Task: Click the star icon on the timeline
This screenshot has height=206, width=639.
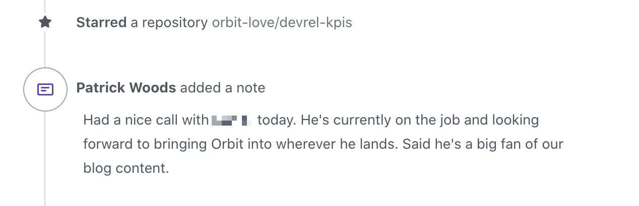Action: [x=45, y=22]
